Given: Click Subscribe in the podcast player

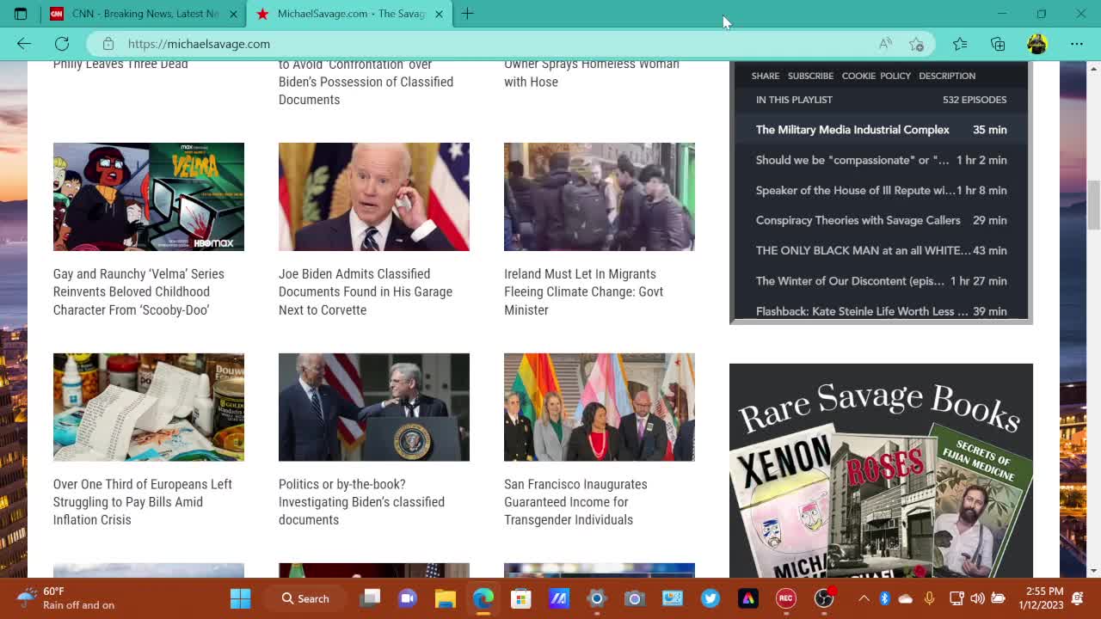Looking at the screenshot, I should coord(810,76).
